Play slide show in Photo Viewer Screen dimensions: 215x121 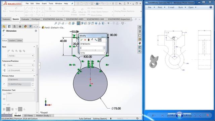coord(179,115)
